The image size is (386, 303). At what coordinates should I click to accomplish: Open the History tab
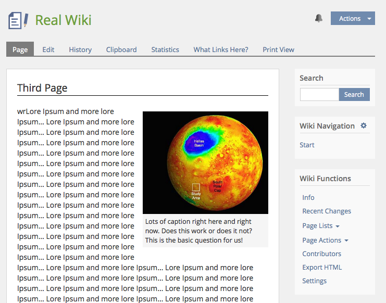pyautogui.click(x=80, y=49)
